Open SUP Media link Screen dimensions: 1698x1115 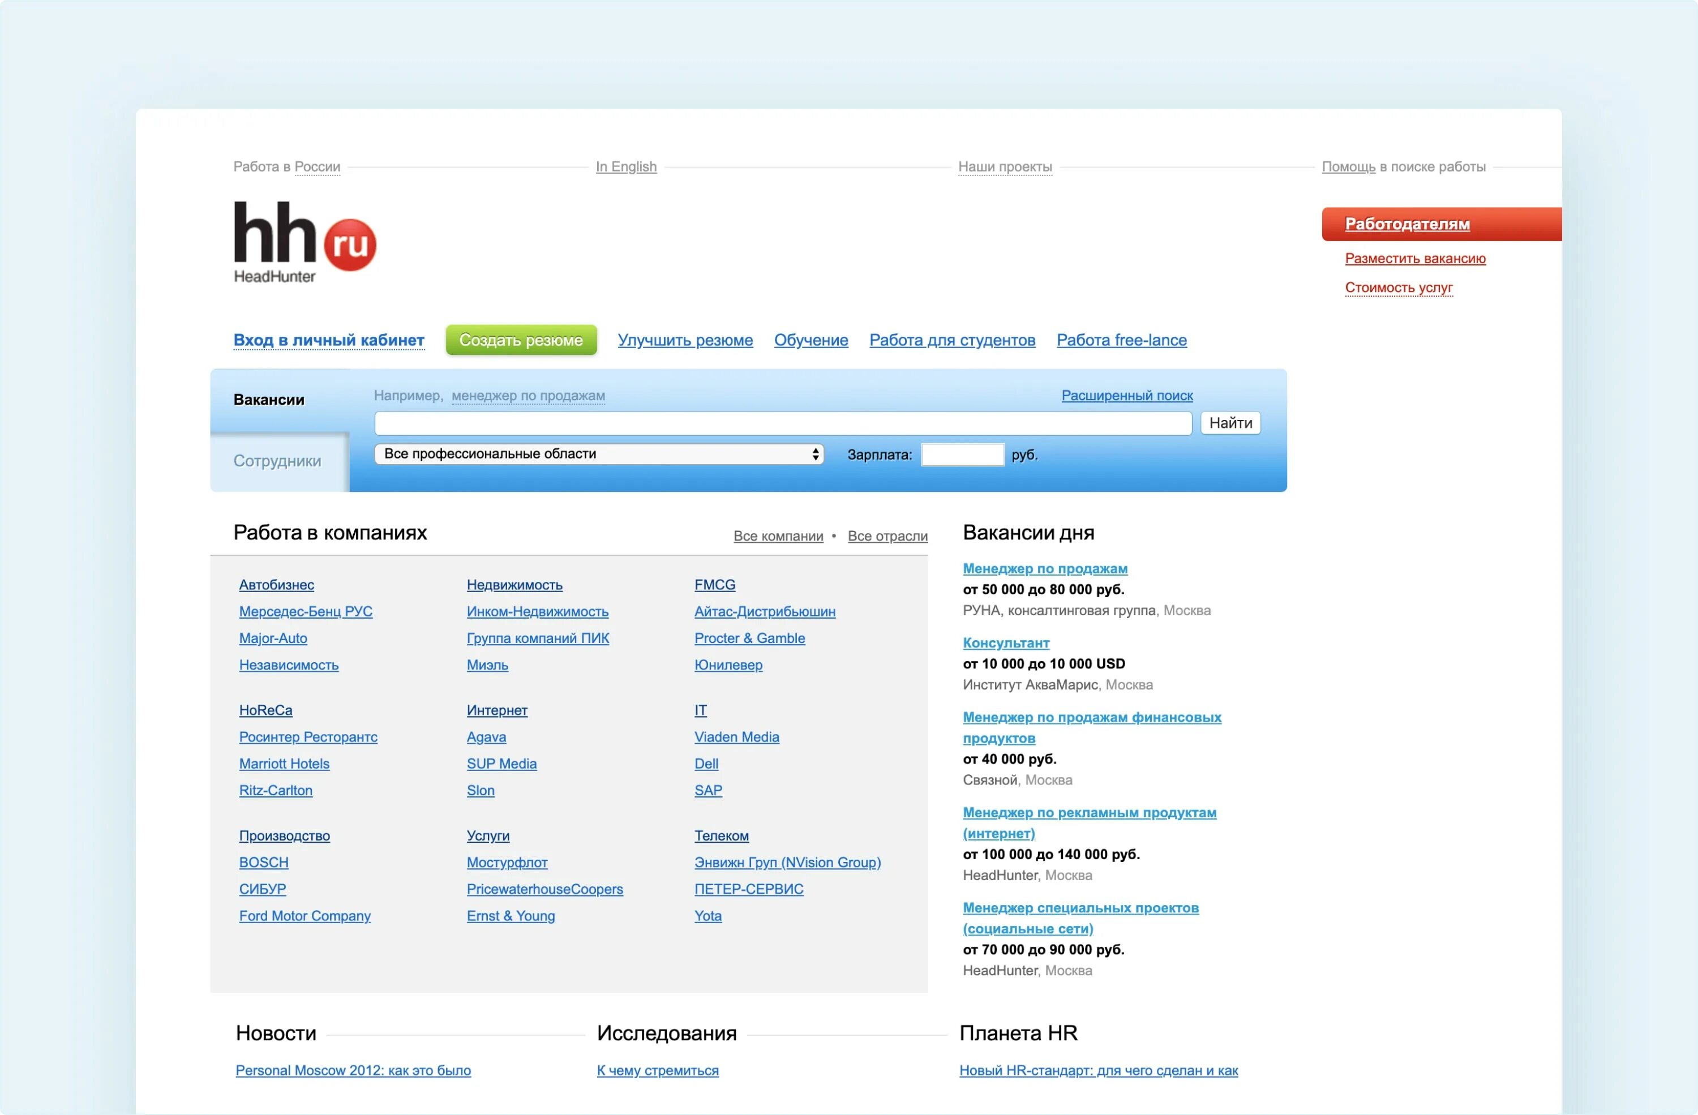[x=501, y=764]
